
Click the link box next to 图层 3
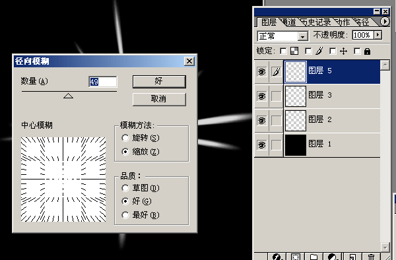(276, 96)
